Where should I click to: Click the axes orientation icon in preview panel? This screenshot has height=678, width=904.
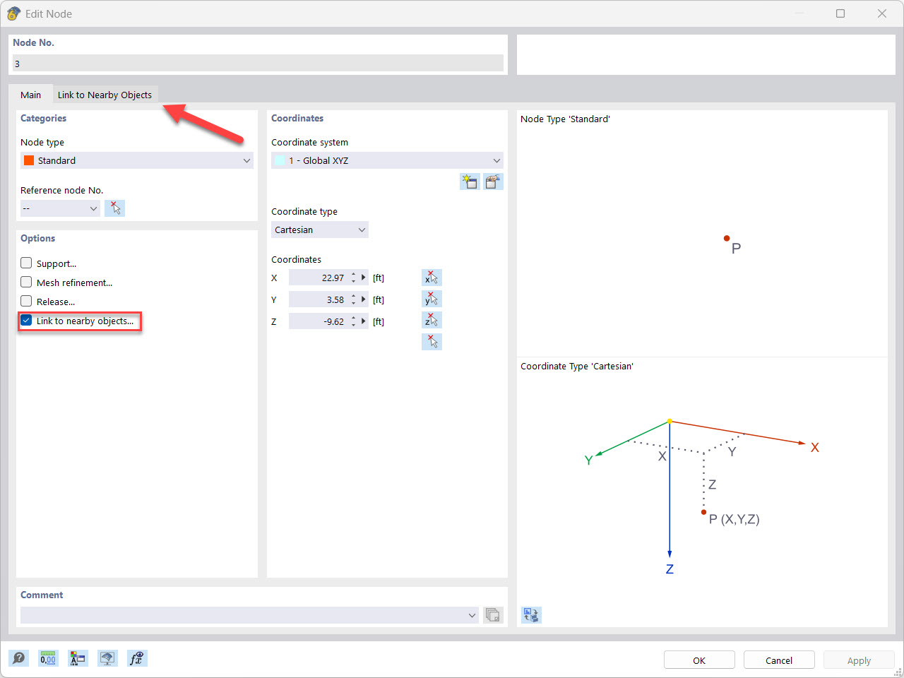click(530, 614)
